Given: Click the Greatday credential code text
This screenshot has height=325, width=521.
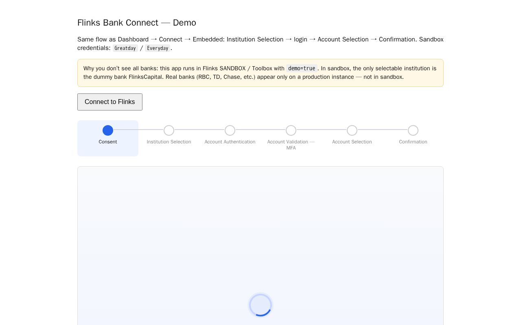Looking at the screenshot, I should tap(125, 48).
